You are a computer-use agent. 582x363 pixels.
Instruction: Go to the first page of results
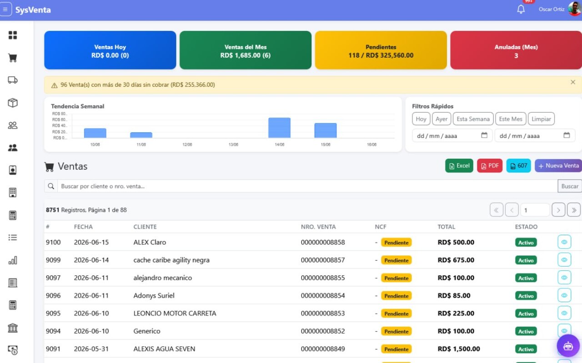[x=497, y=210]
